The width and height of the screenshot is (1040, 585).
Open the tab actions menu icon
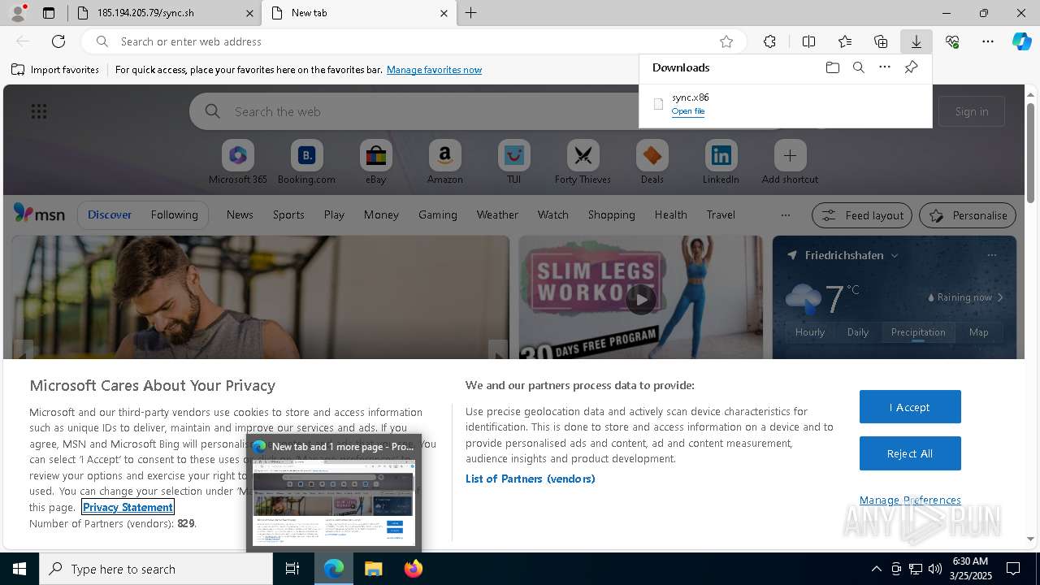point(49,13)
